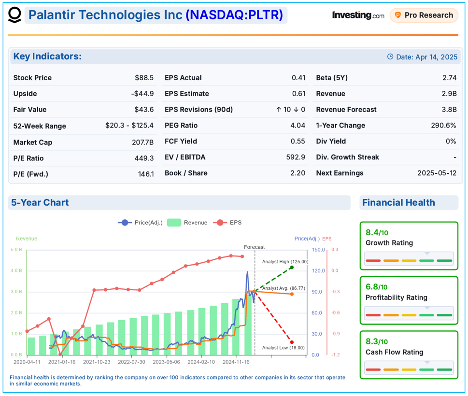Click the Pro Research badge
This screenshot has height=396, width=468.
tap(424, 15)
